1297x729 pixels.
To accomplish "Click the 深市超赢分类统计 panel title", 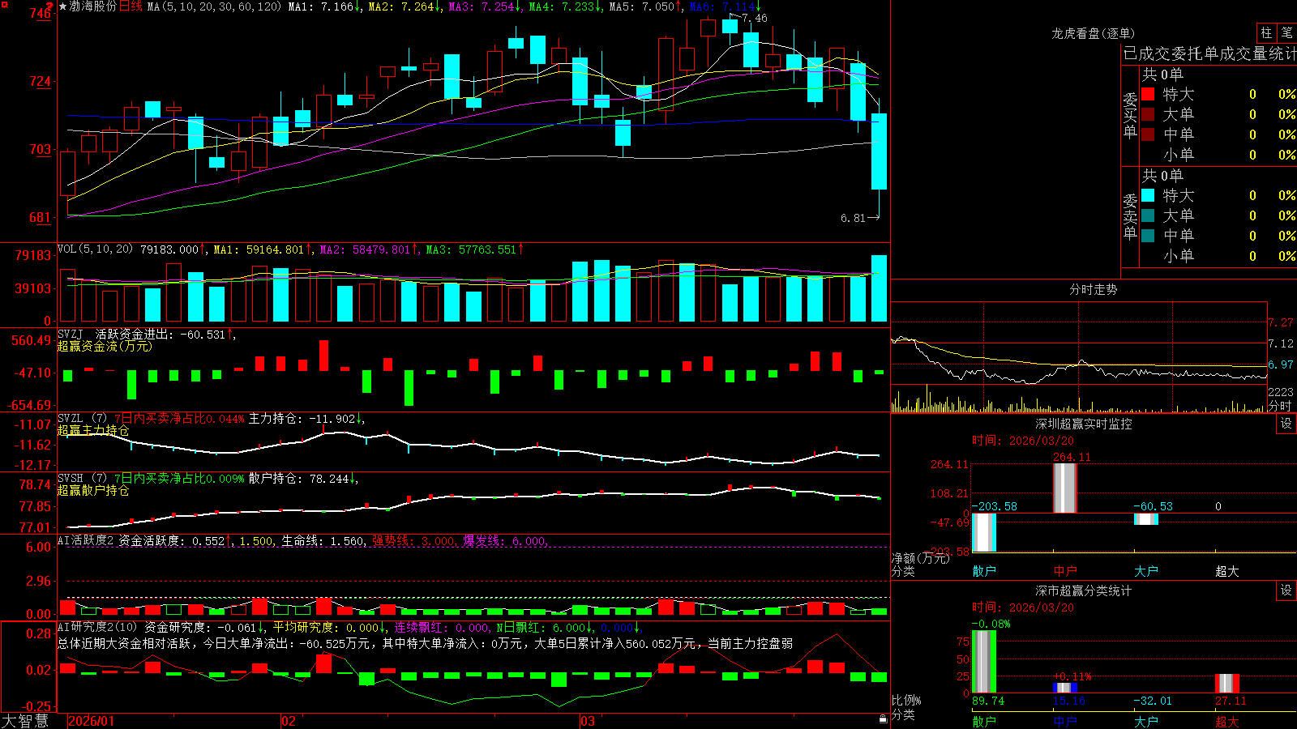I will [1084, 590].
